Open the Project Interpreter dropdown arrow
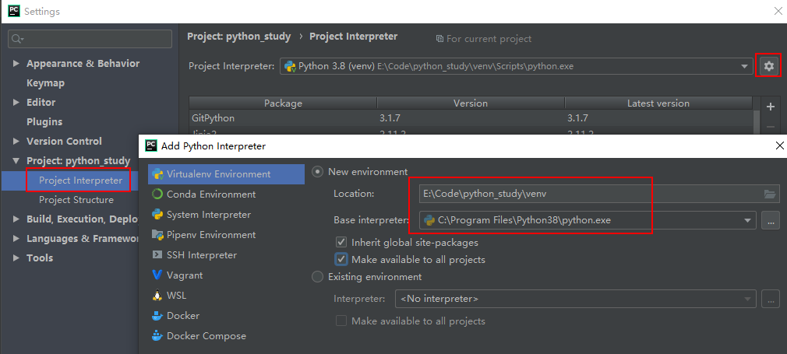The image size is (787, 354). click(x=744, y=66)
